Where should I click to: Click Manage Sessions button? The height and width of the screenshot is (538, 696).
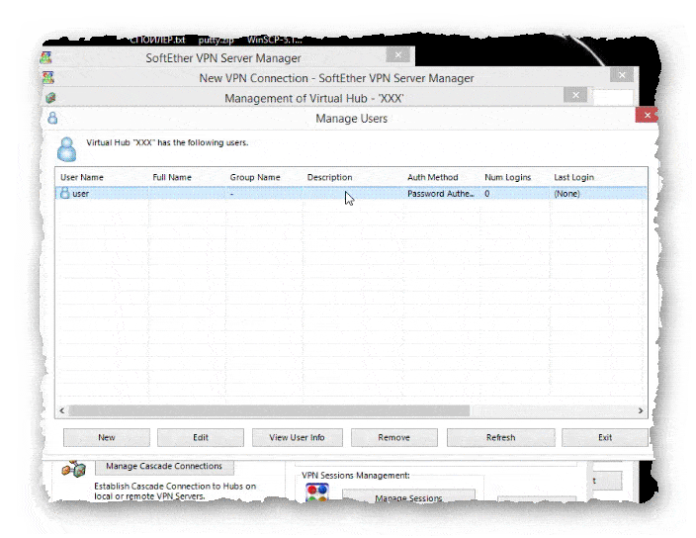click(x=408, y=497)
